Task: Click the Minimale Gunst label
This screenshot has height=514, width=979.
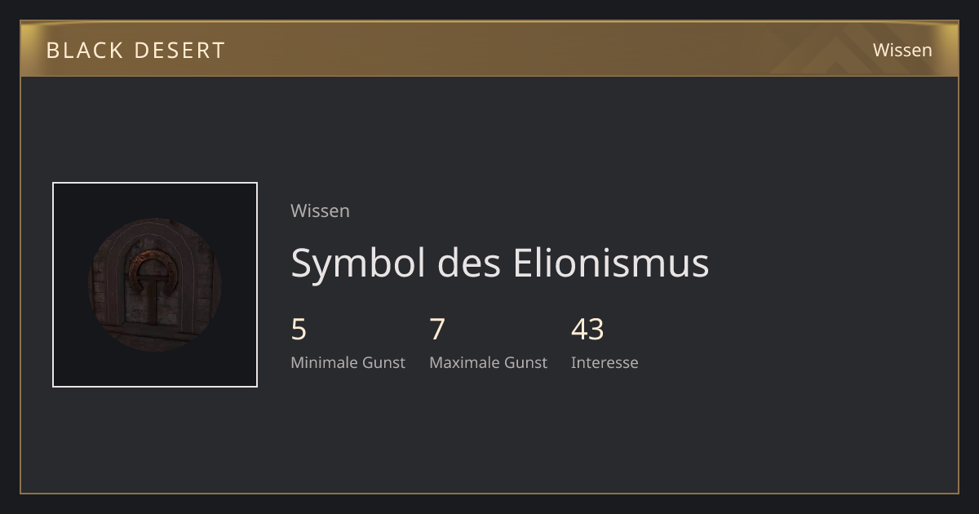Action: (x=348, y=362)
